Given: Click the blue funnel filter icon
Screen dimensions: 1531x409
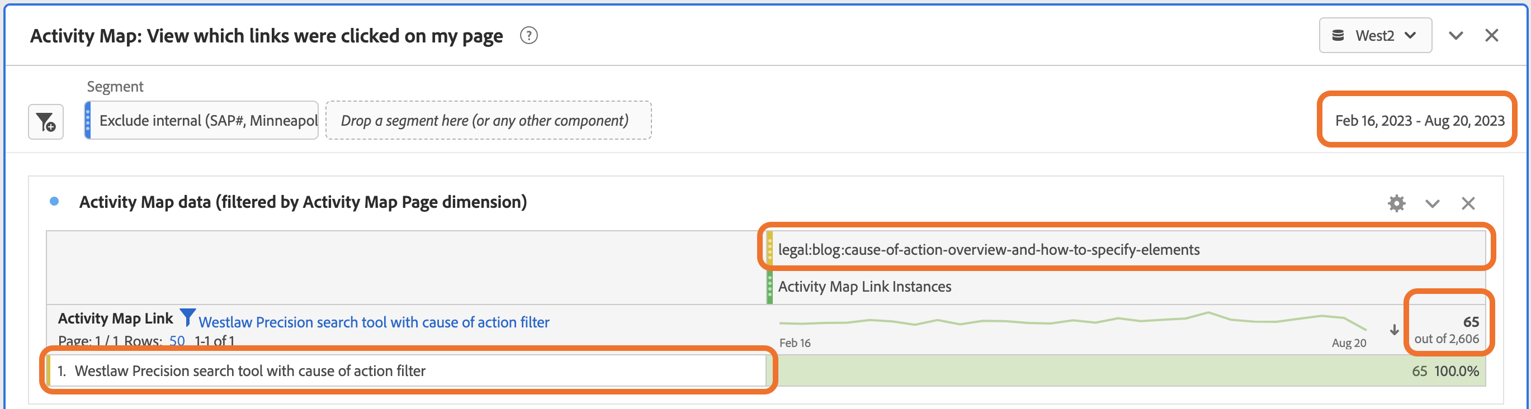Looking at the screenshot, I should (x=187, y=317).
